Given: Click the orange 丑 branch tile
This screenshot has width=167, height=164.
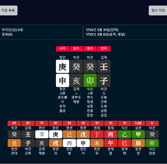Looking at the screenshot, I should (x=14, y=143).
